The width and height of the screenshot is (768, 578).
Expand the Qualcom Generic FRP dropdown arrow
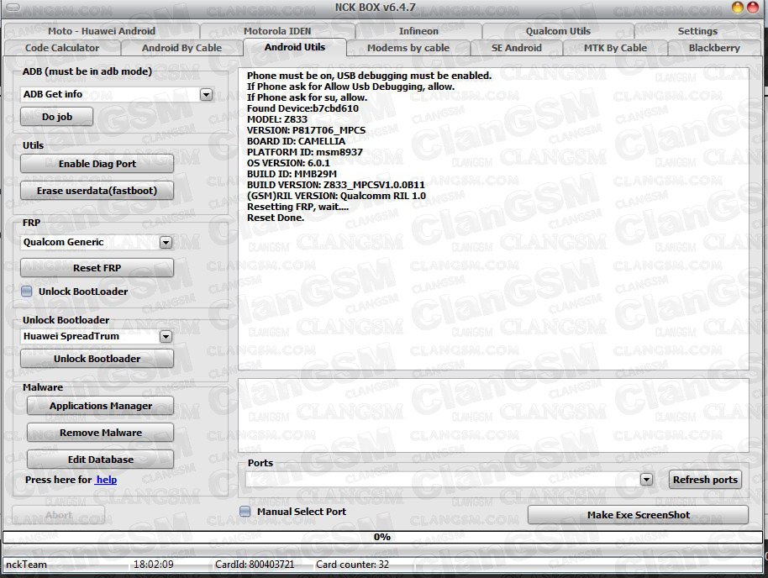(166, 242)
